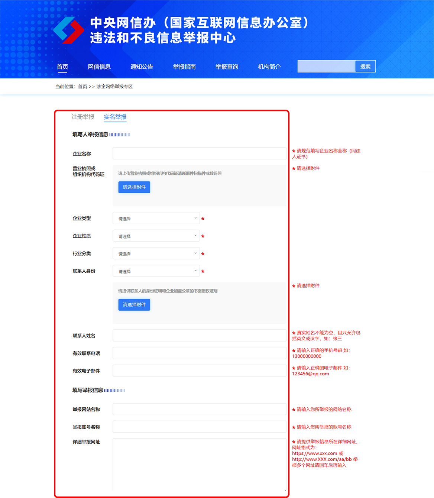Open the 首页 navigation item
The image size is (434, 498).
pos(62,67)
